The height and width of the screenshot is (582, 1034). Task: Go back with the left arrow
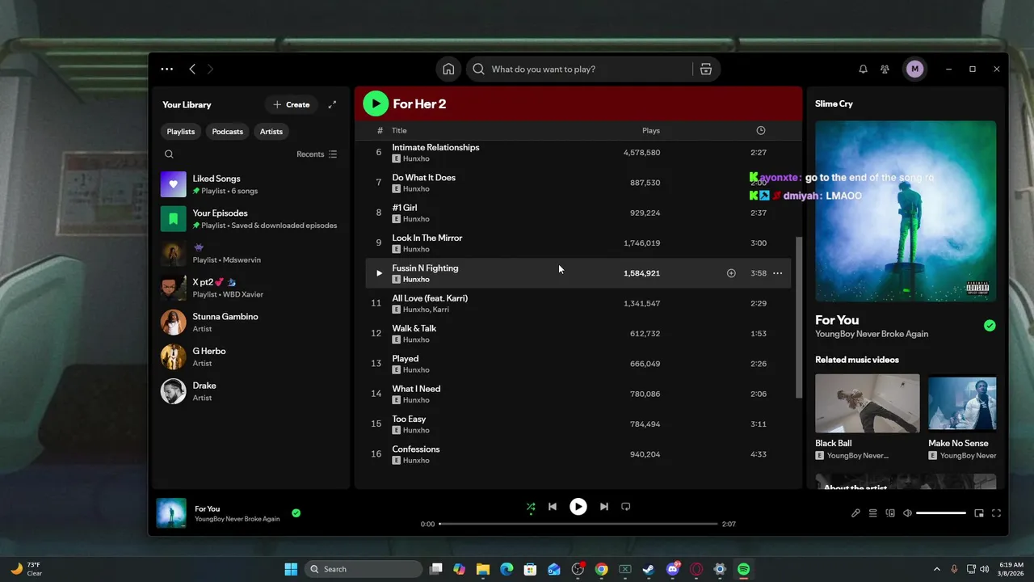point(192,70)
